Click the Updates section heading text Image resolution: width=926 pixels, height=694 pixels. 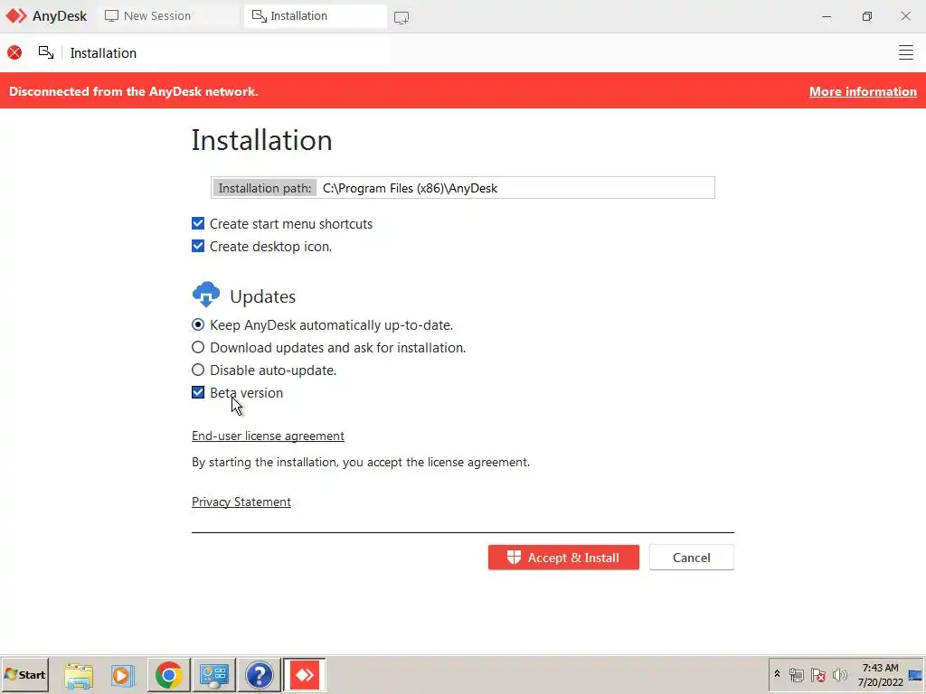click(263, 296)
